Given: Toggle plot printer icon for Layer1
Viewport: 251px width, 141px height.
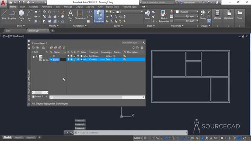Looking at the screenshot, I should (78, 60).
